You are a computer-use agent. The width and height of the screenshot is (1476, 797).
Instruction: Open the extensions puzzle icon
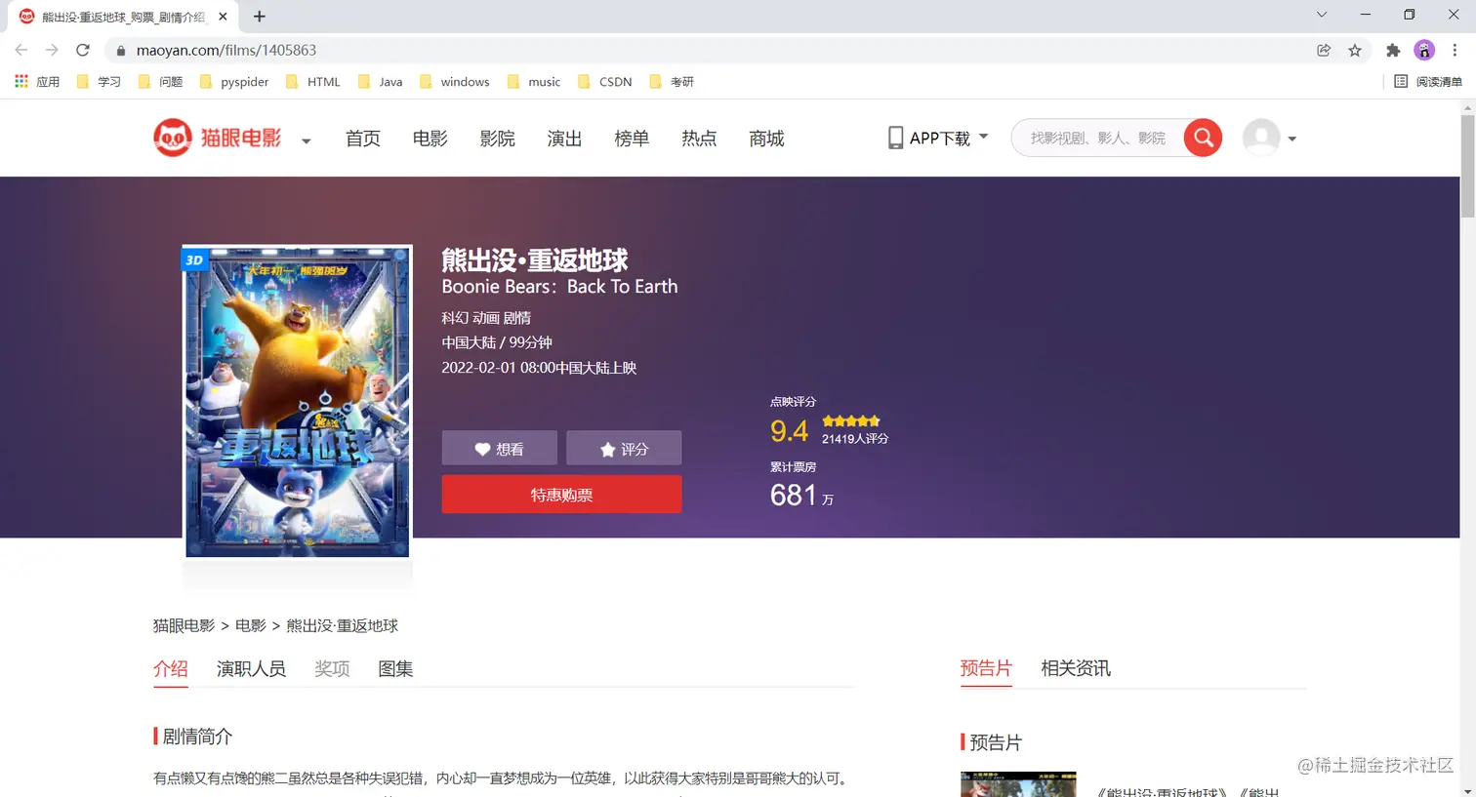tap(1393, 50)
